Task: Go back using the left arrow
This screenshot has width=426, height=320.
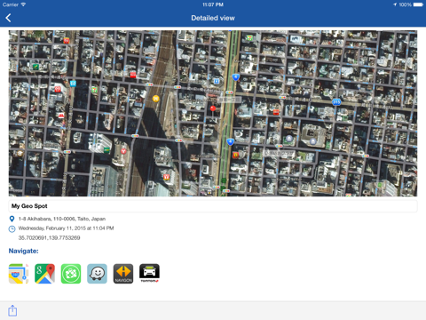Action: point(8,18)
